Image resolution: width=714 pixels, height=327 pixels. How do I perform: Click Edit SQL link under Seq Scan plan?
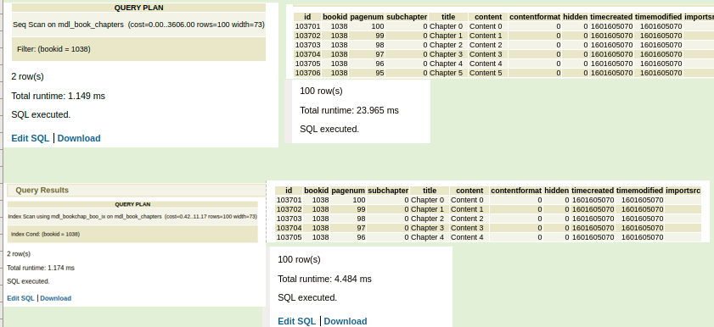30,139
